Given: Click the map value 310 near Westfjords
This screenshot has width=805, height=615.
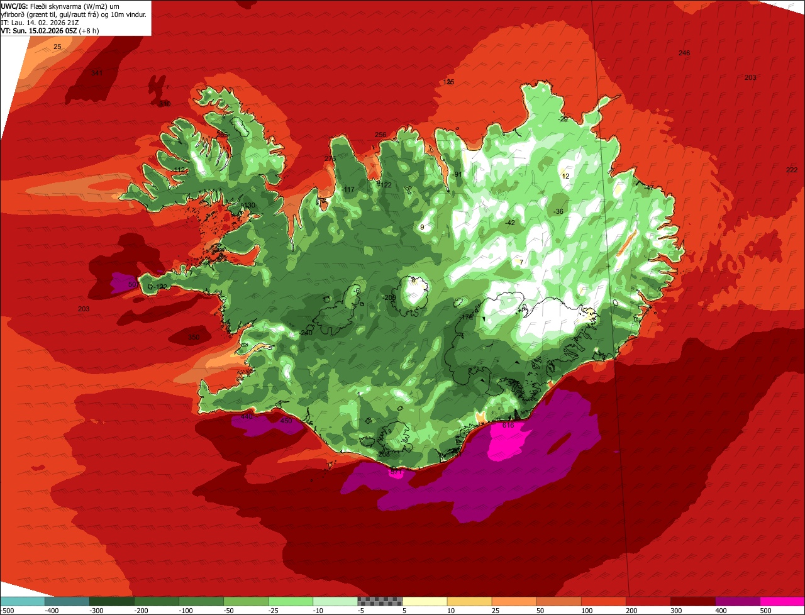Looking at the screenshot, I should point(164,104).
